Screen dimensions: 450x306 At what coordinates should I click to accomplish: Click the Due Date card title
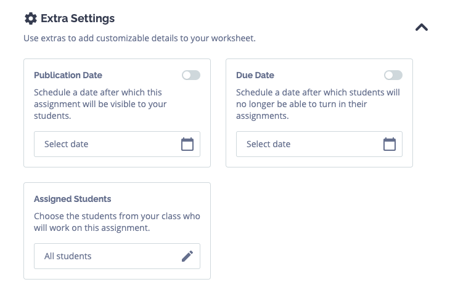(255, 75)
